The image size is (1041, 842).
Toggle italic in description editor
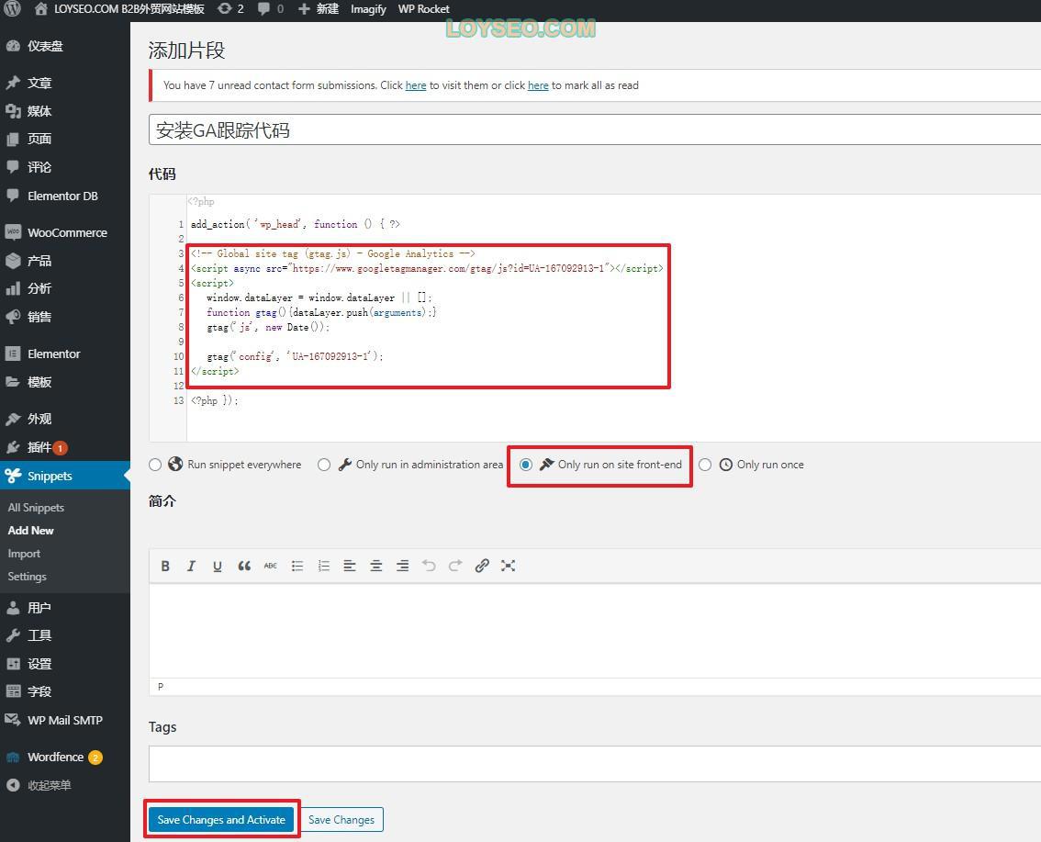click(x=191, y=566)
